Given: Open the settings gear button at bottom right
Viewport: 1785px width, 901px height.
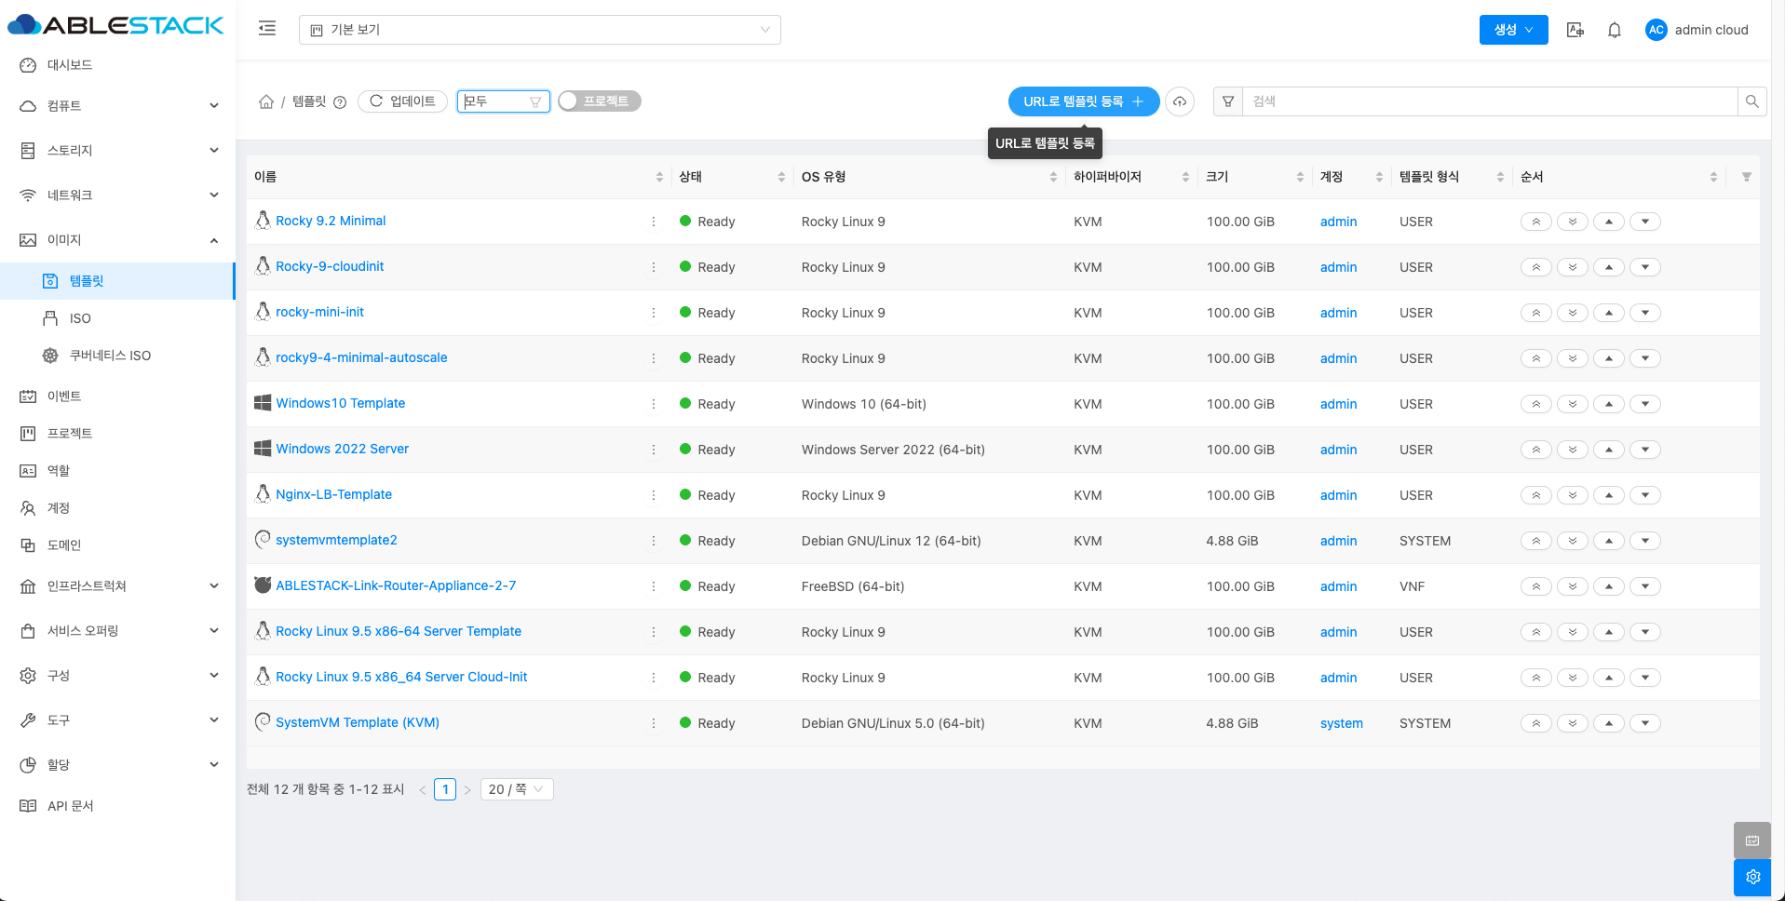Looking at the screenshot, I should tap(1752, 877).
